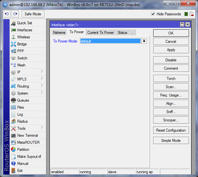Viewport: 198px width, 177px height.
Task: Click the PPP computers icon
Action: pos(13,51)
